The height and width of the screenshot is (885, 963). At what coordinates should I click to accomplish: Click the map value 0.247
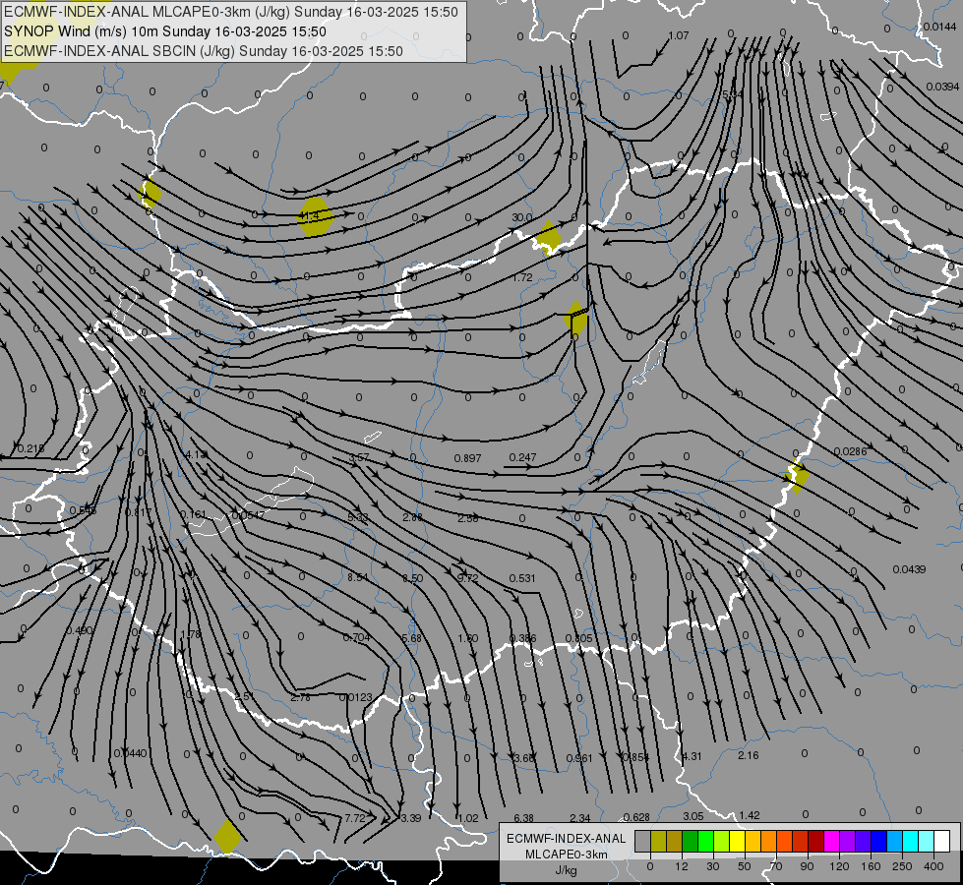click(522, 457)
